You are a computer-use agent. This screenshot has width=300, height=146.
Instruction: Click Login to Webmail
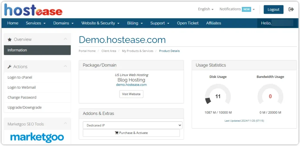click(37, 87)
